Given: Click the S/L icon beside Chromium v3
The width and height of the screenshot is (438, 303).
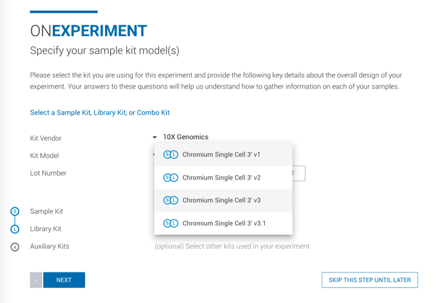Looking at the screenshot, I should pos(171,201).
